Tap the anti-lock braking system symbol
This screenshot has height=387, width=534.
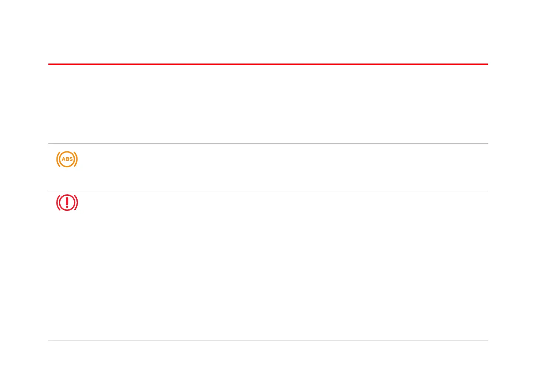[x=67, y=159]
